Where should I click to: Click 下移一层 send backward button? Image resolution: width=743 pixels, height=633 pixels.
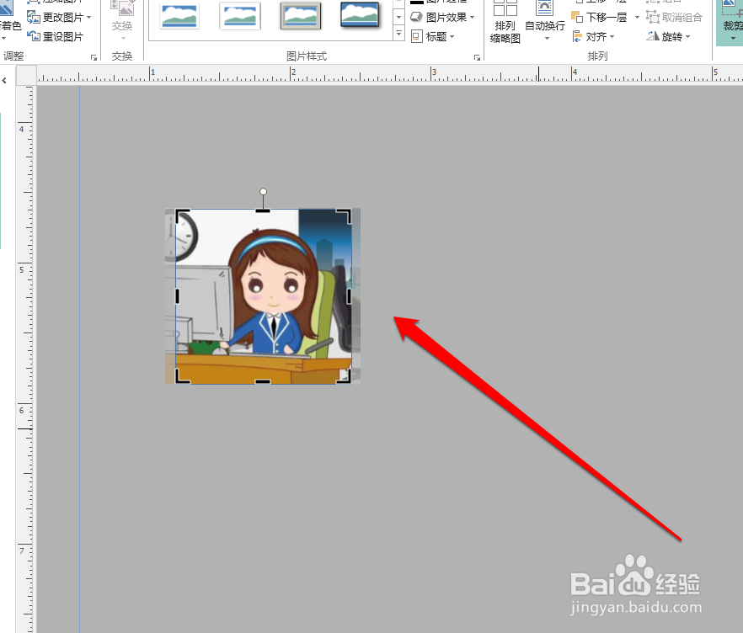(600, 18)
